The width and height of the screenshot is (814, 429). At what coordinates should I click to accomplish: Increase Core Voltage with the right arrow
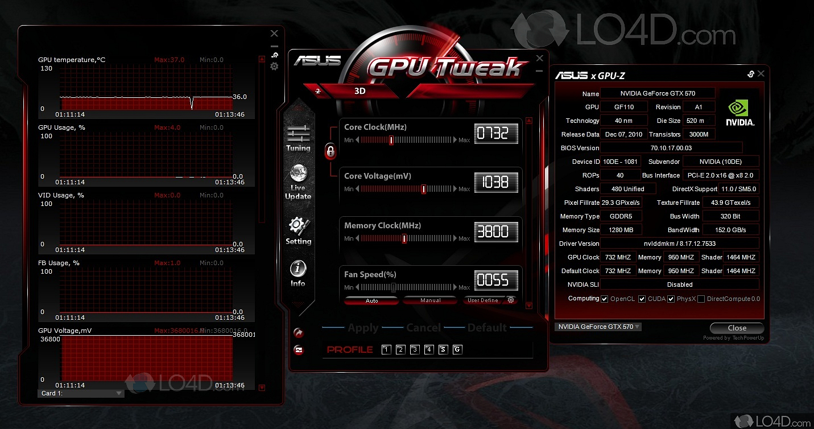pyautogui.click(x=454, y=189)
